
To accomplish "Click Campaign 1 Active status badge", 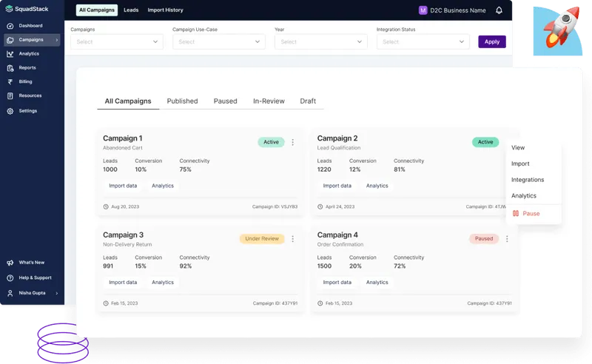I will pyautogui.click(x=271, y=142).
